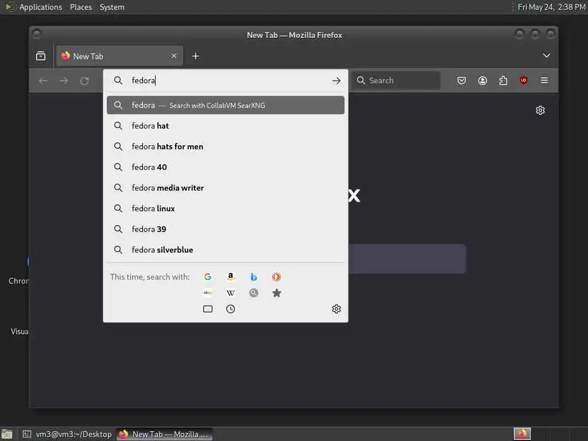
Task: Click Show Desktop icon in bottom panel
Action: click(7, 435)
